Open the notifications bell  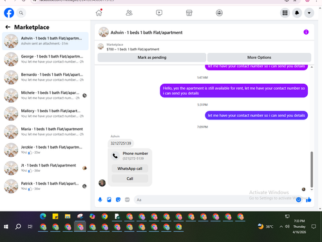click(x=297, y=13)
